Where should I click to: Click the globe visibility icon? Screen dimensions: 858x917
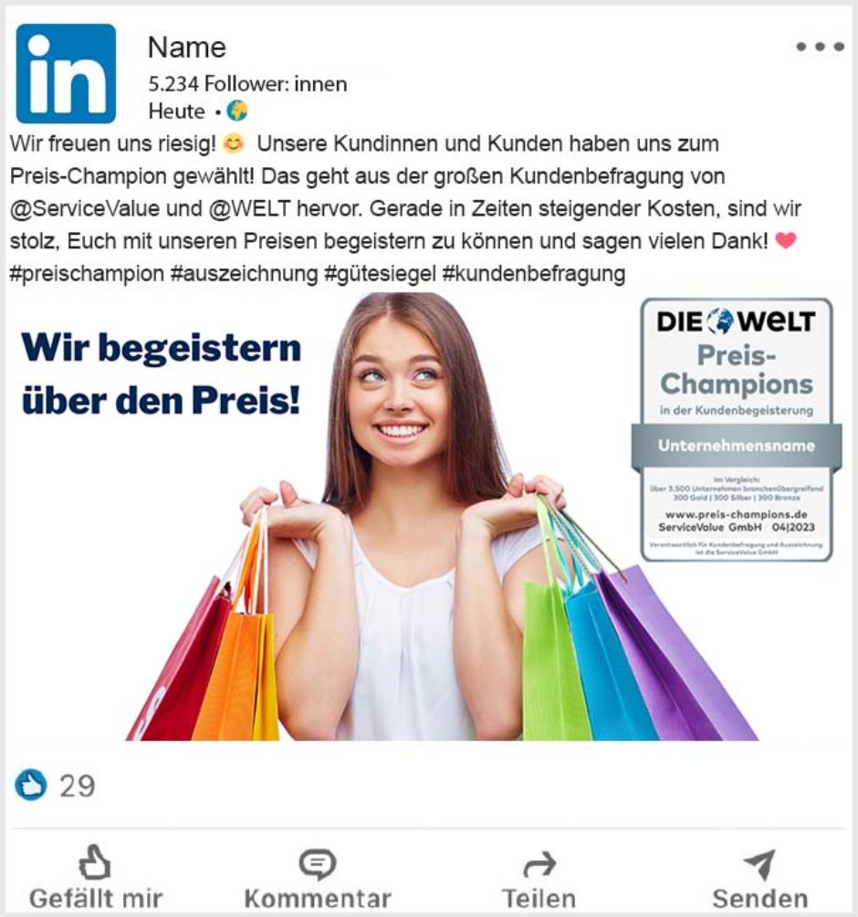(x=237, y=111)
